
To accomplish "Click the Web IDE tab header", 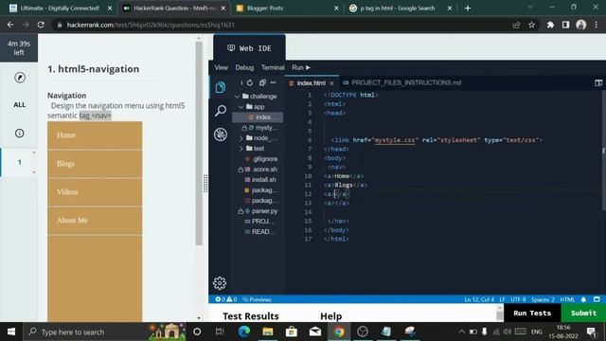I will (x=249, y=48).
